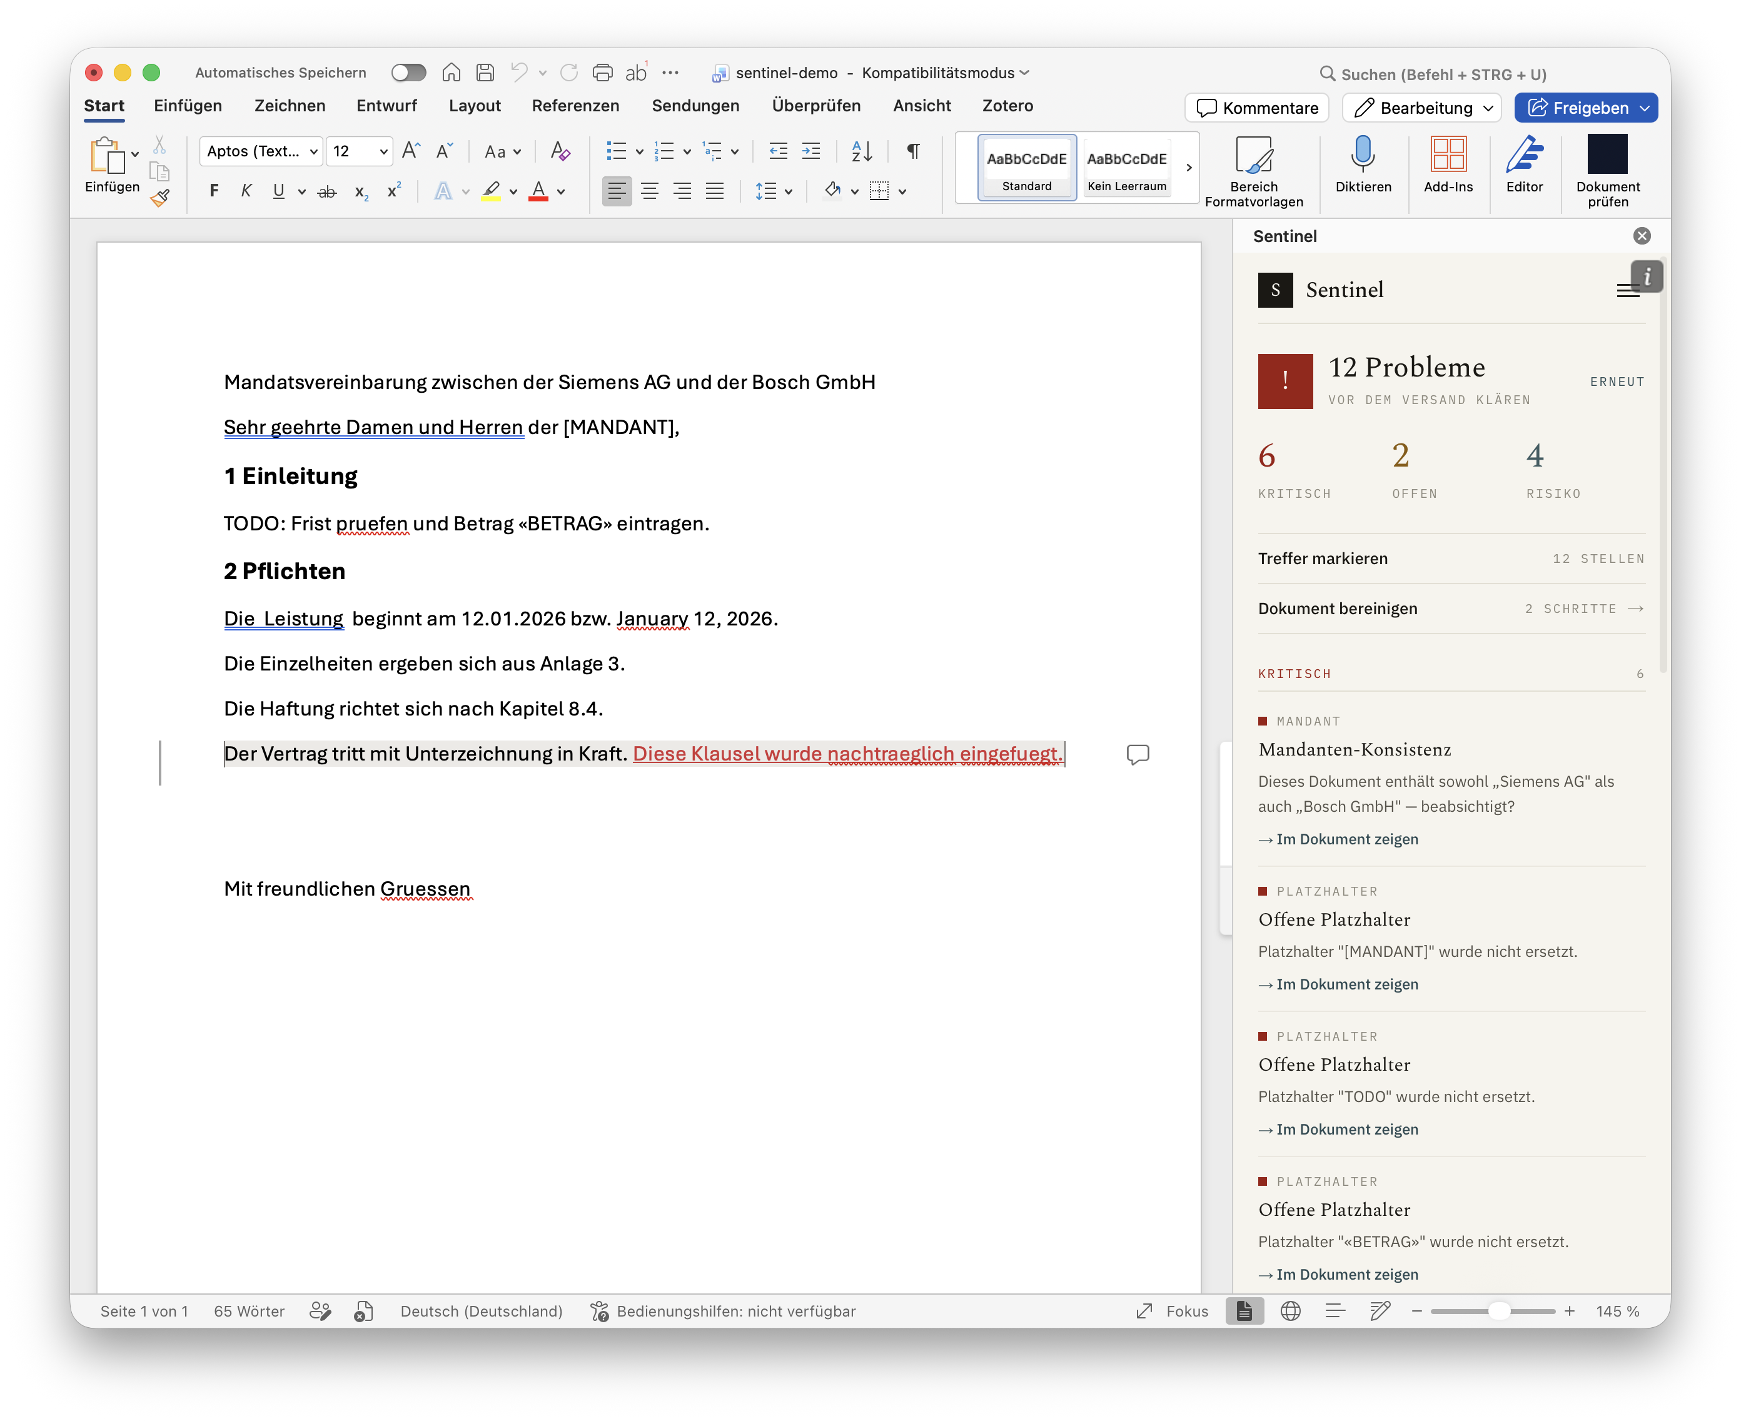Set paragraph alignment to justified
This screenshot has width=1741, height=1421.
click(x=715, y=191)
